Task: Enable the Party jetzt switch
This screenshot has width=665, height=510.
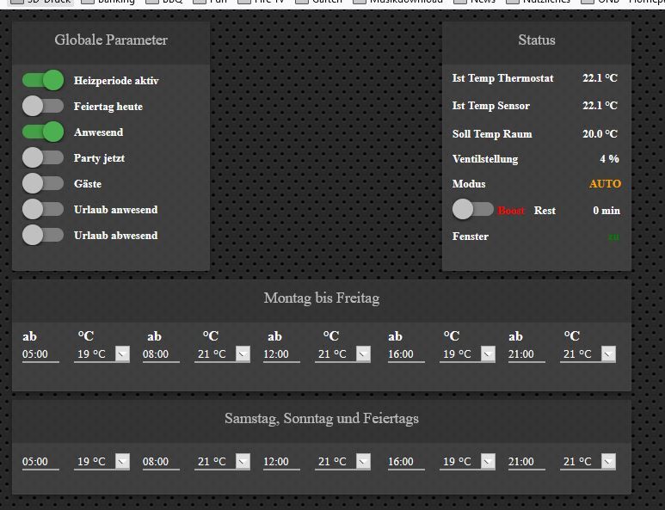Action: click(43, 158)
